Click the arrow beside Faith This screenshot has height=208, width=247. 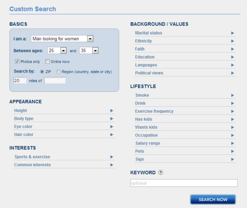coord(233,49)
